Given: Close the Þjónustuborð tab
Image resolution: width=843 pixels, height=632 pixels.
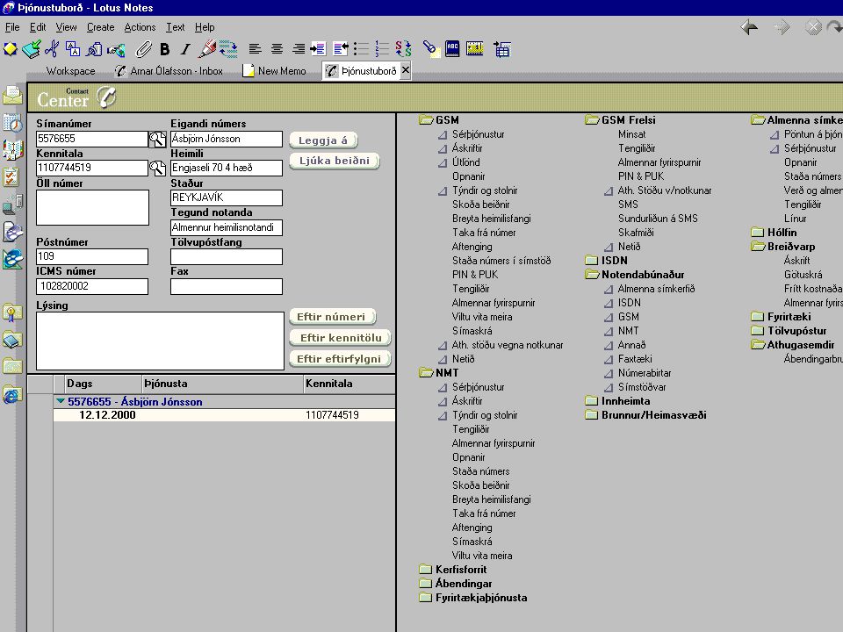Looking at the screenshot, I should pos(406,70).
